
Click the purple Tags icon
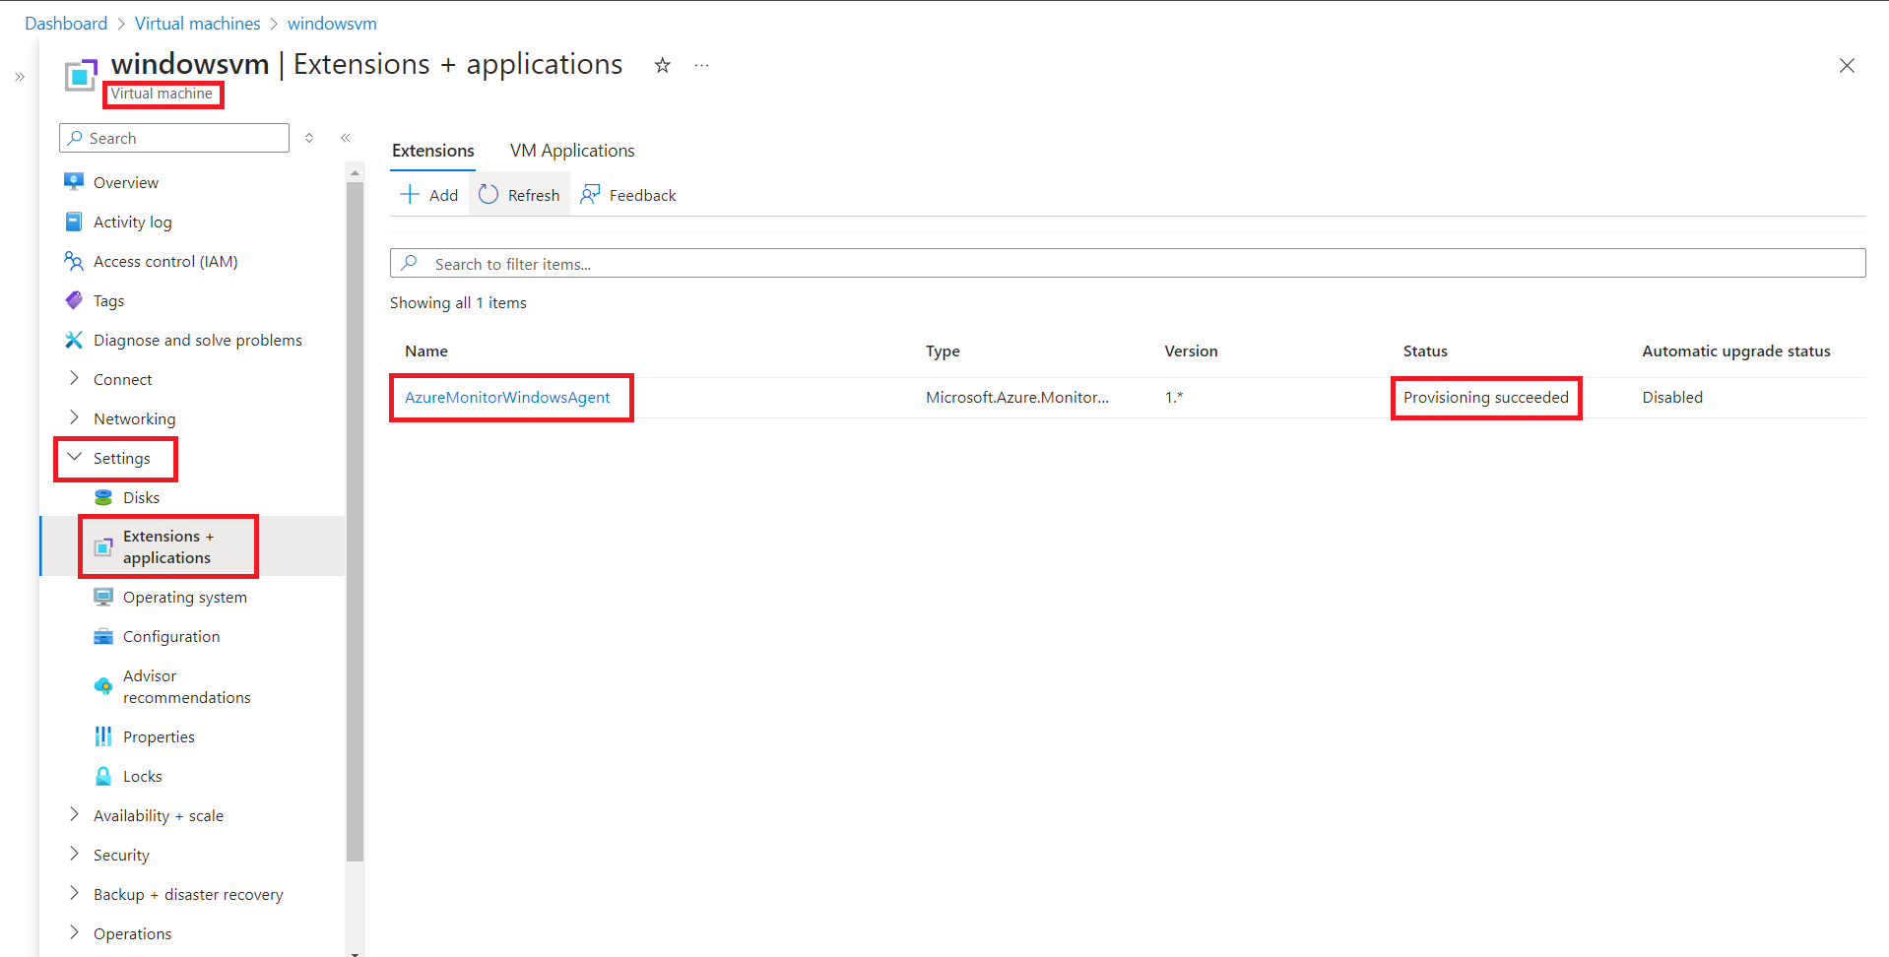click(74, 300)
